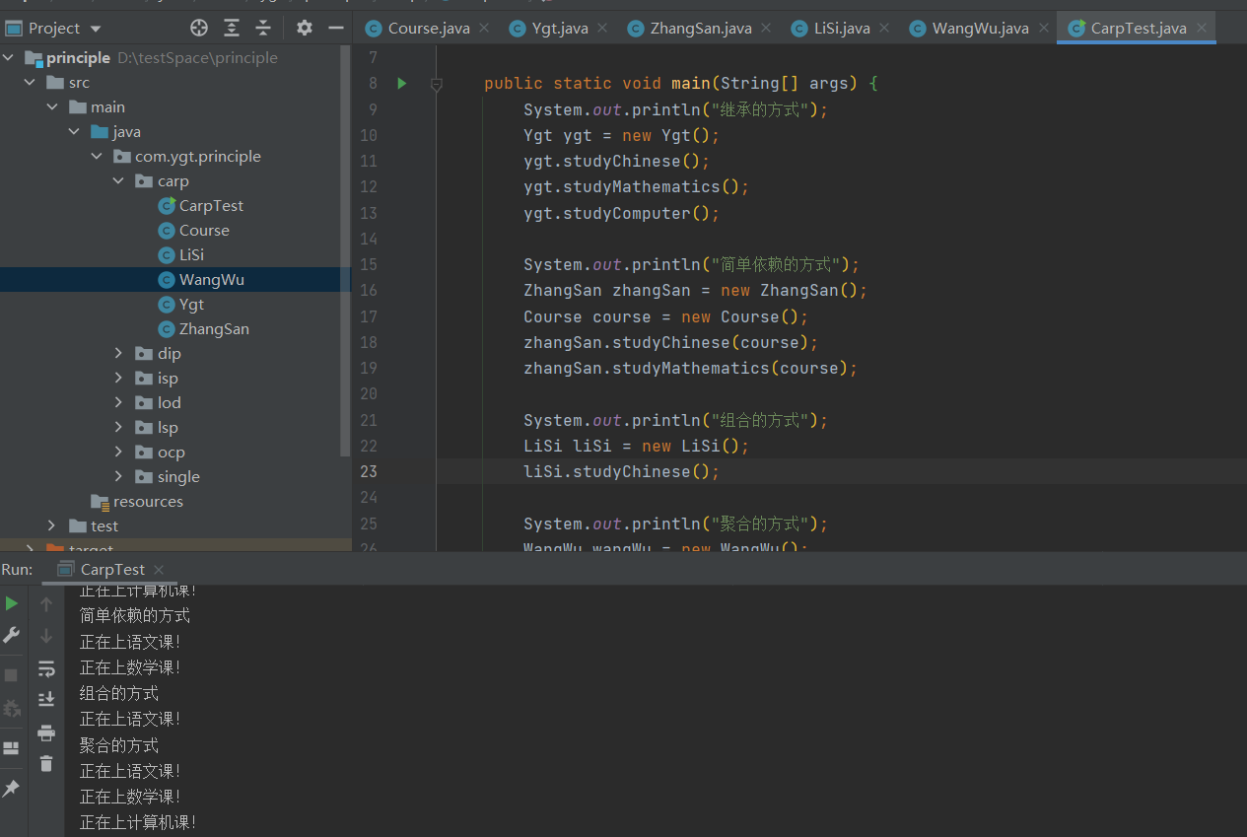Select the Ygt class in the project tree
The image size is (1247, 837).
[191, 305]
